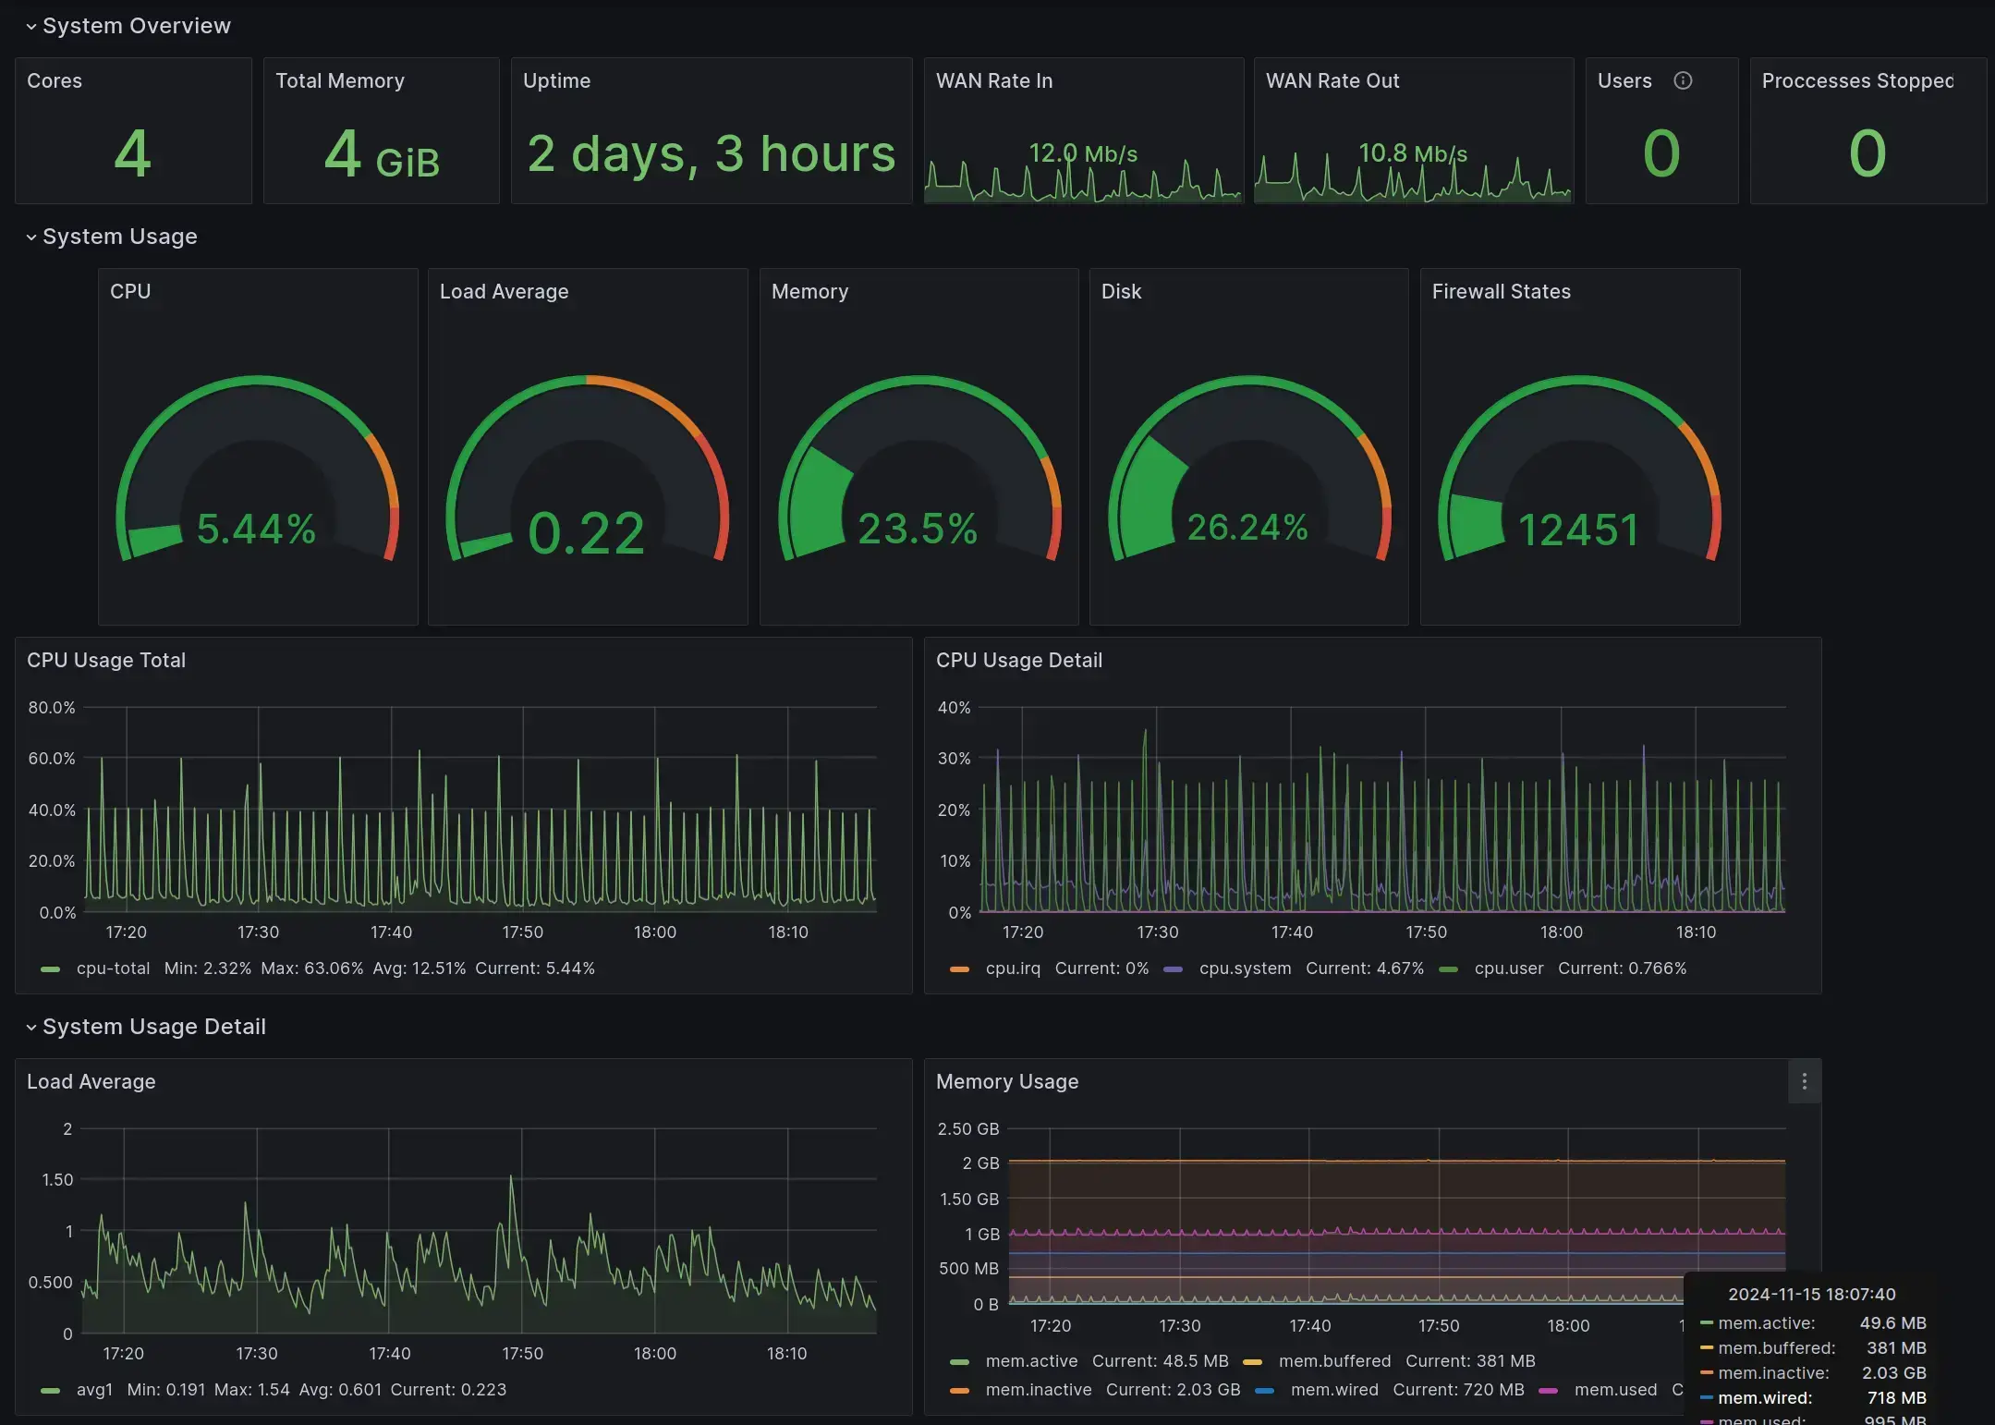The height and width of the screenshot is (1425, 1995).
Task: Click 'Current: 2.03 GB' beside mem.inactive
Action: tap(1174, 1390)
